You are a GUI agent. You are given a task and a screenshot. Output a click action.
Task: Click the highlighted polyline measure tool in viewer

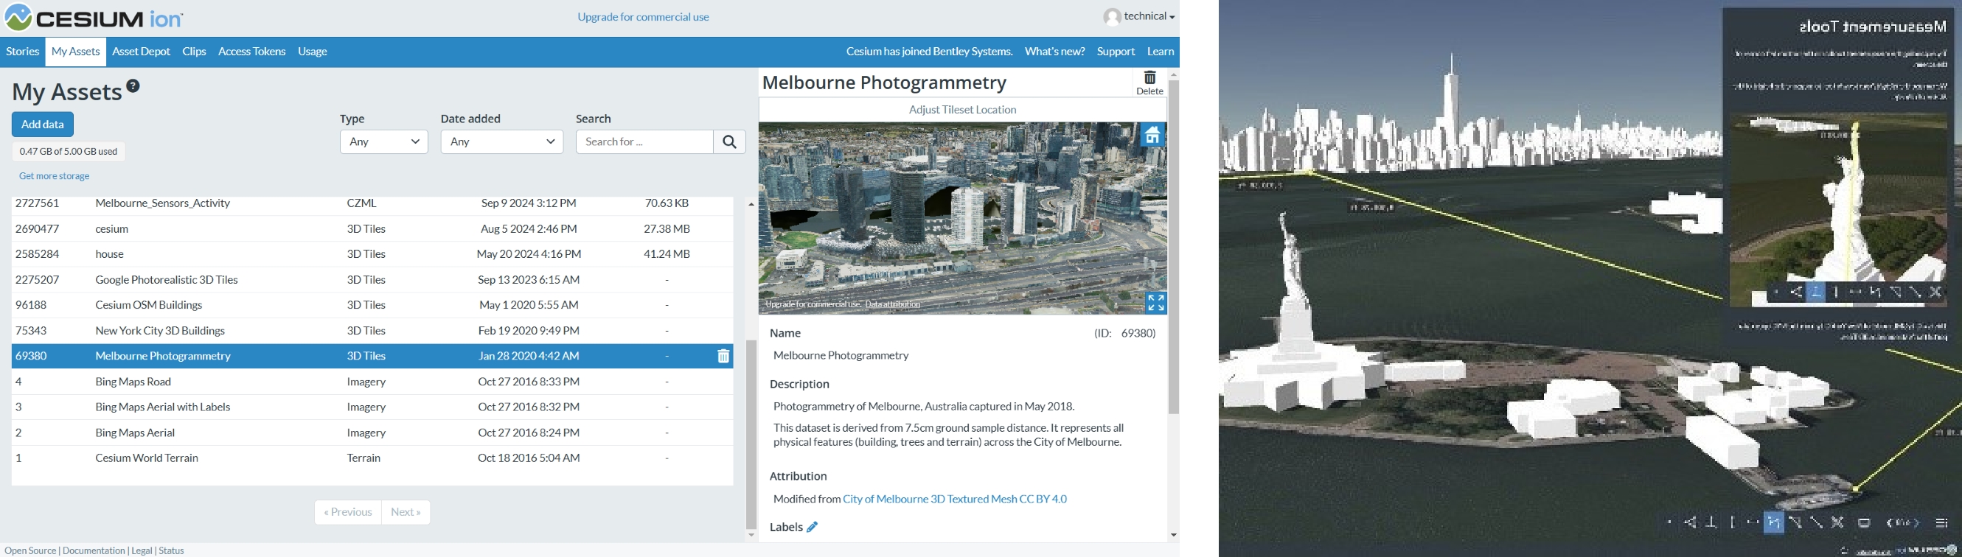tap(1775, 524)
